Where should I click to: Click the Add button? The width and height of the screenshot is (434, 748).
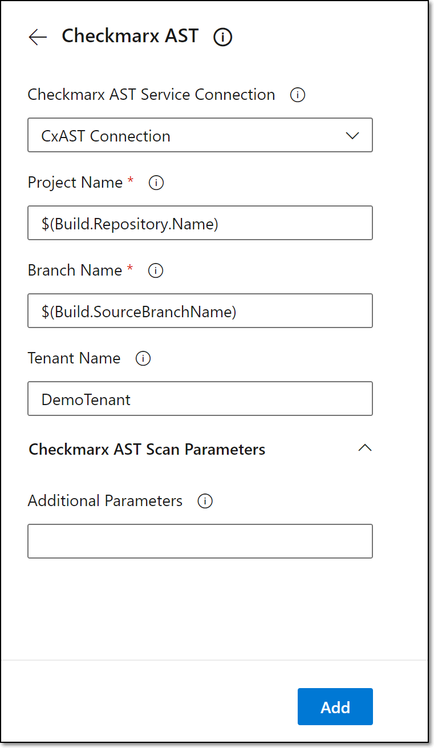click(x=335, y=707)
